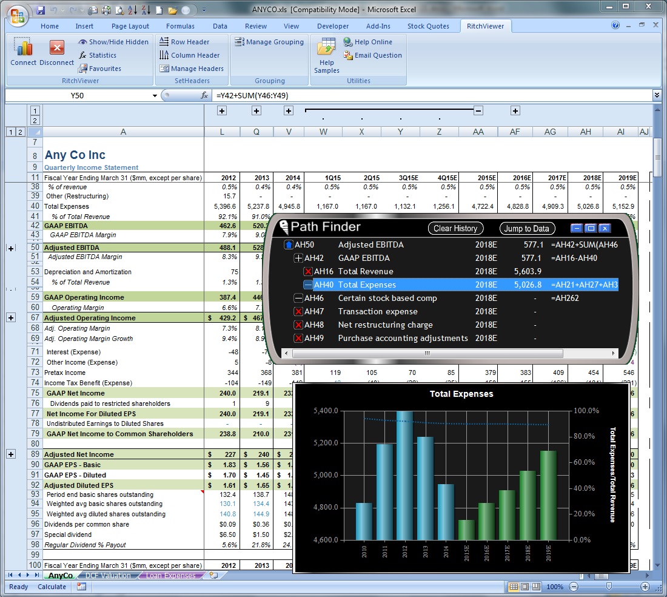This screenshot has width=667, height=597.
Task: Show outline level 1 for columns
Action: (x=35, y=110)
